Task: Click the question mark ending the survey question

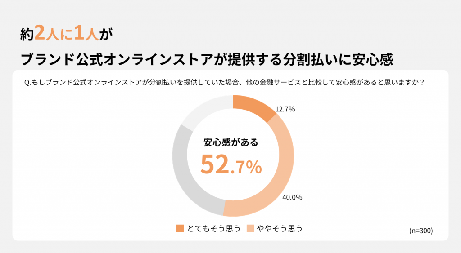Action: (422, 83)
